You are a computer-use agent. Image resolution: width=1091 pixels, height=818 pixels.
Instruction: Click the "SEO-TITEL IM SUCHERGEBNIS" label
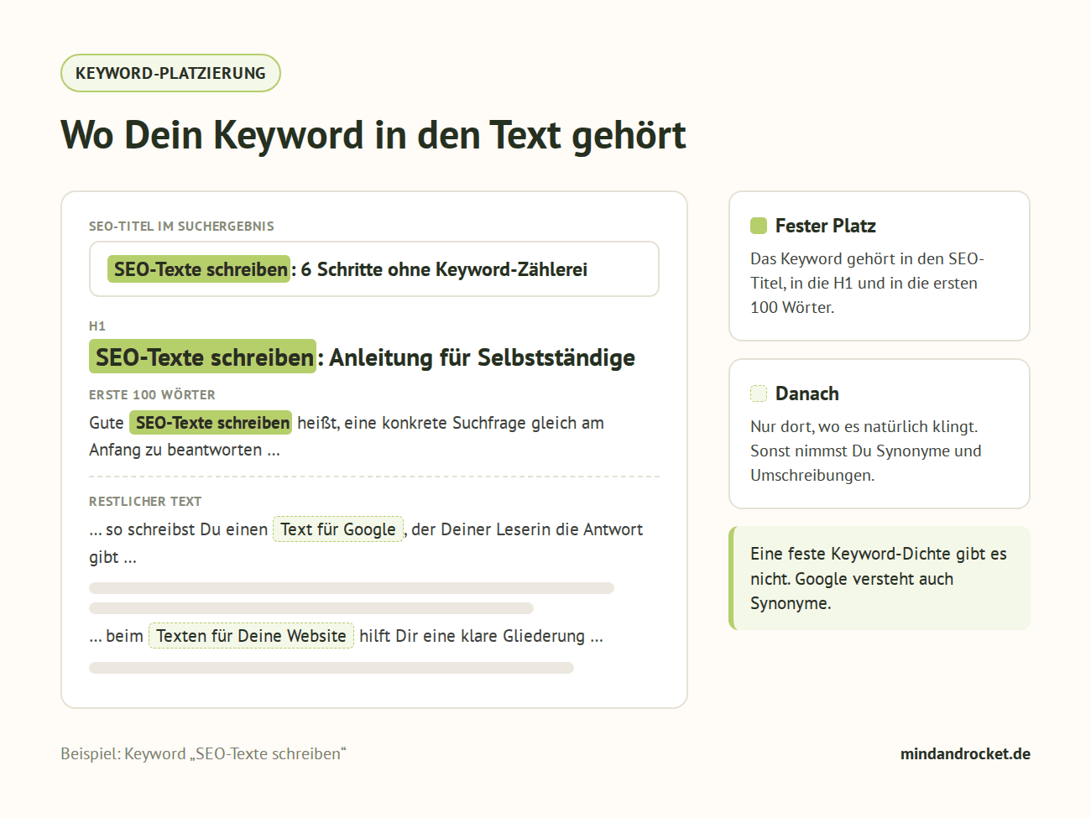point(181,226)
